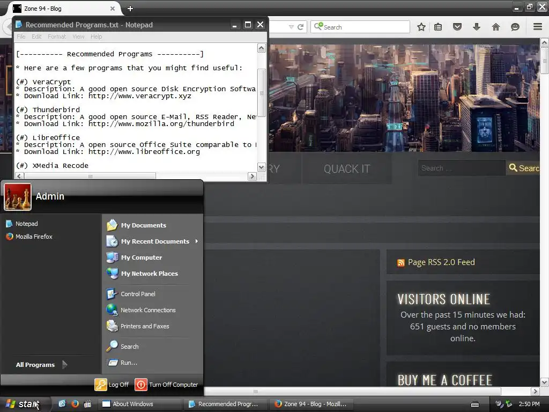549x412 pixels.
Task: Switch to About Windows taskbar button
Action: [x=141, y=404]
